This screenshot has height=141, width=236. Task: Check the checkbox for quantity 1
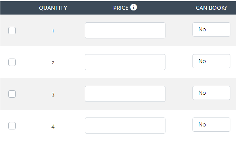(12, 31)
